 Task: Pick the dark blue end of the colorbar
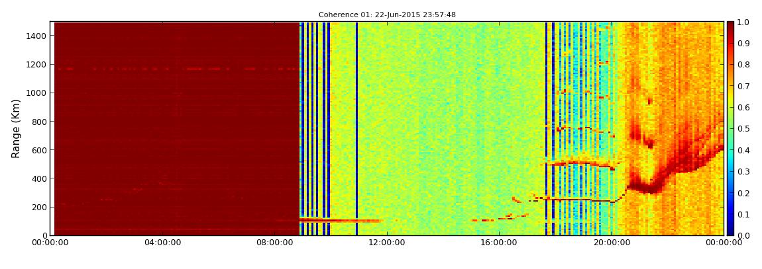pyautogui.click(x=730, y=231)
